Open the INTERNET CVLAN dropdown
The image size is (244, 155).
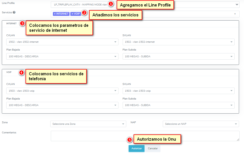pyautogui.click(x=62, y=42)
